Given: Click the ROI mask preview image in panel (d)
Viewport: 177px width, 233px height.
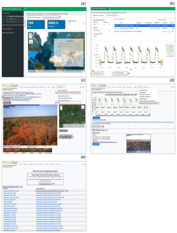Looking at the screenshot, I should 138,143.
